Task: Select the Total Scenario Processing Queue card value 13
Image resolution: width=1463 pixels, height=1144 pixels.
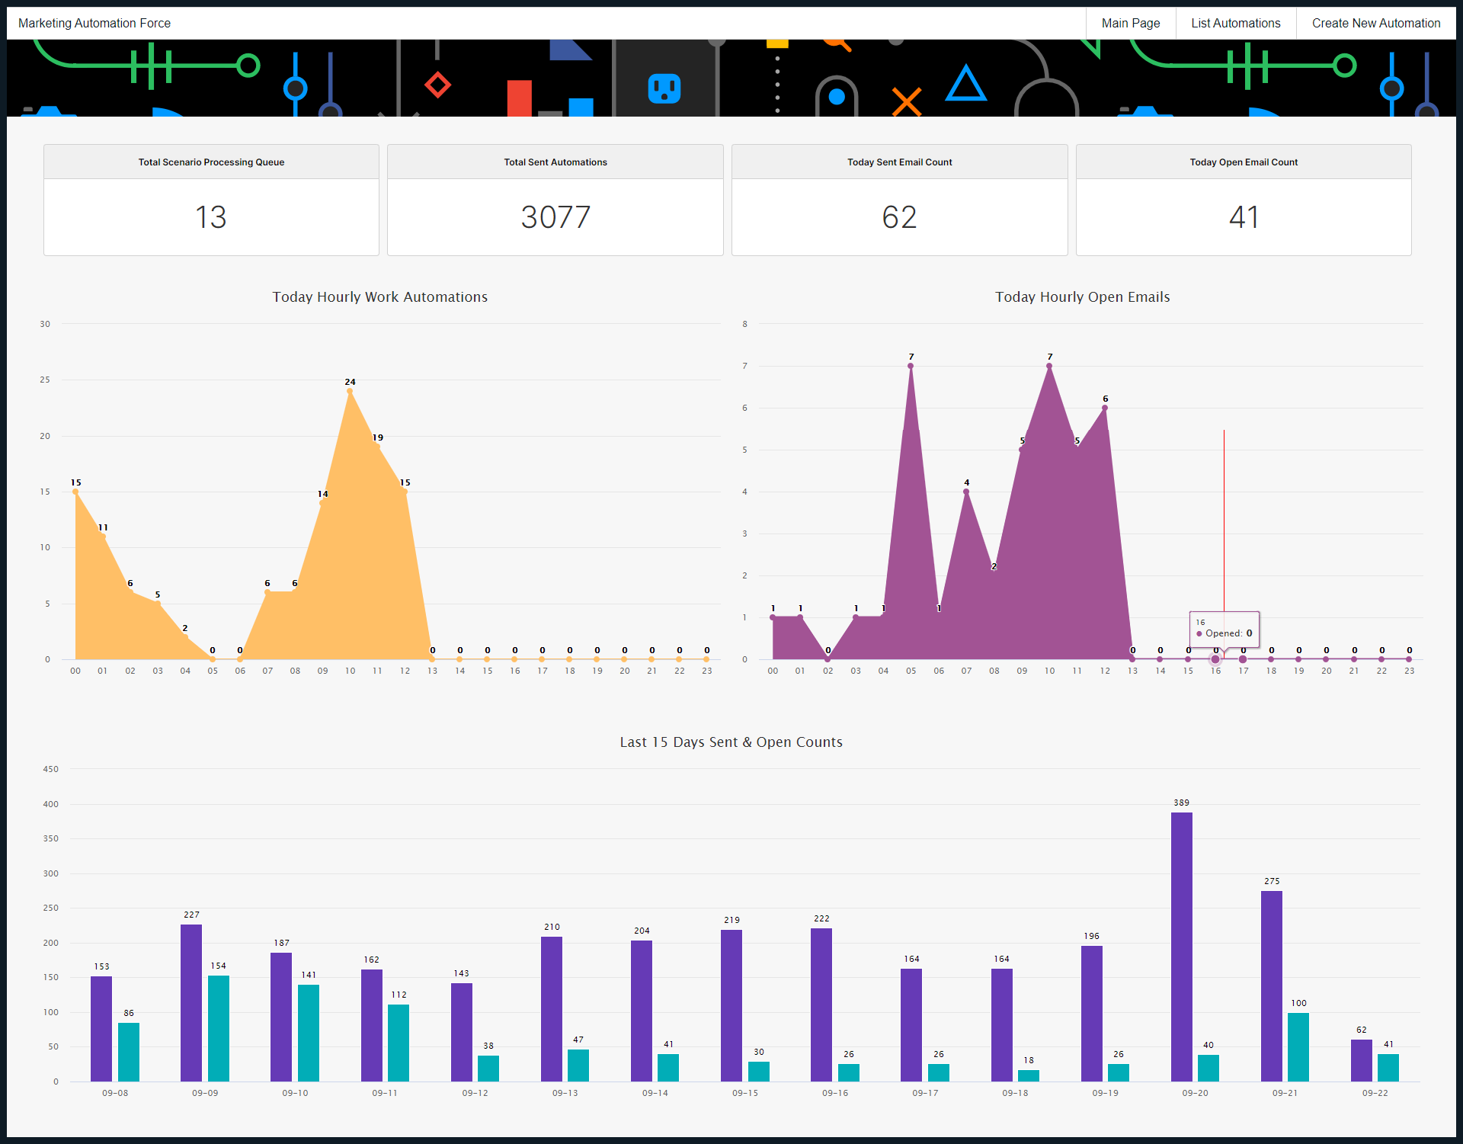Action: coord(211,217)
